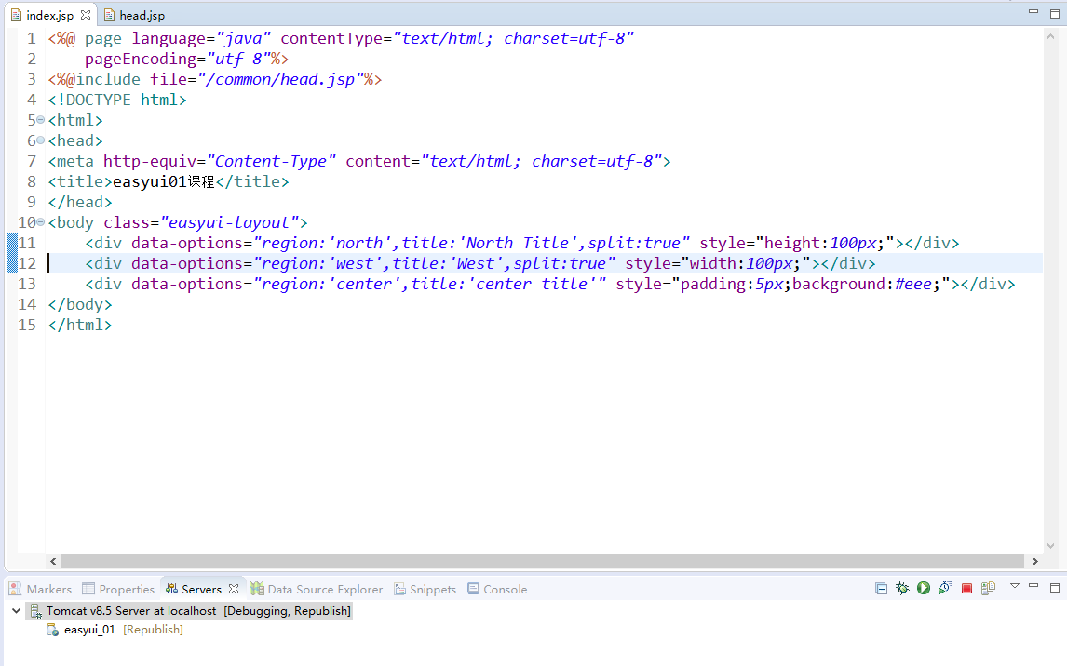Fold the html element on line 5
This screenshot has width=1067, height=666.
click(x=41, y=120)
